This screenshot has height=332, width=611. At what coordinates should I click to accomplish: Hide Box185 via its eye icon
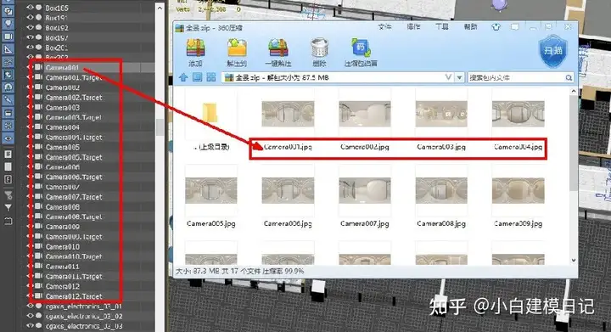click(30, 7)
